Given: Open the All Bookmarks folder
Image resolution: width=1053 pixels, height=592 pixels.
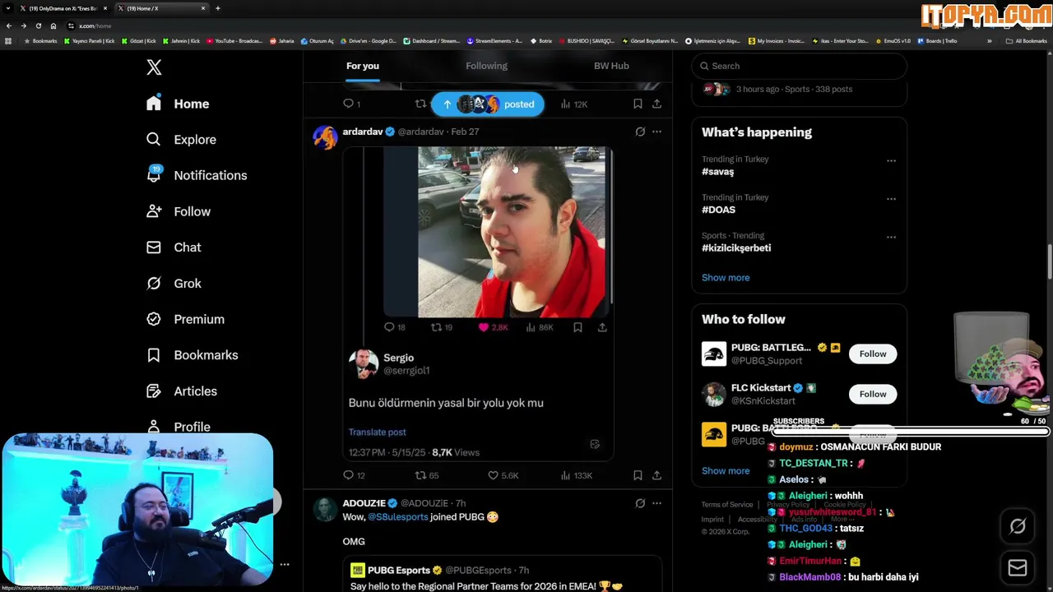Looking at the screenshot, I should point(1027,41).
